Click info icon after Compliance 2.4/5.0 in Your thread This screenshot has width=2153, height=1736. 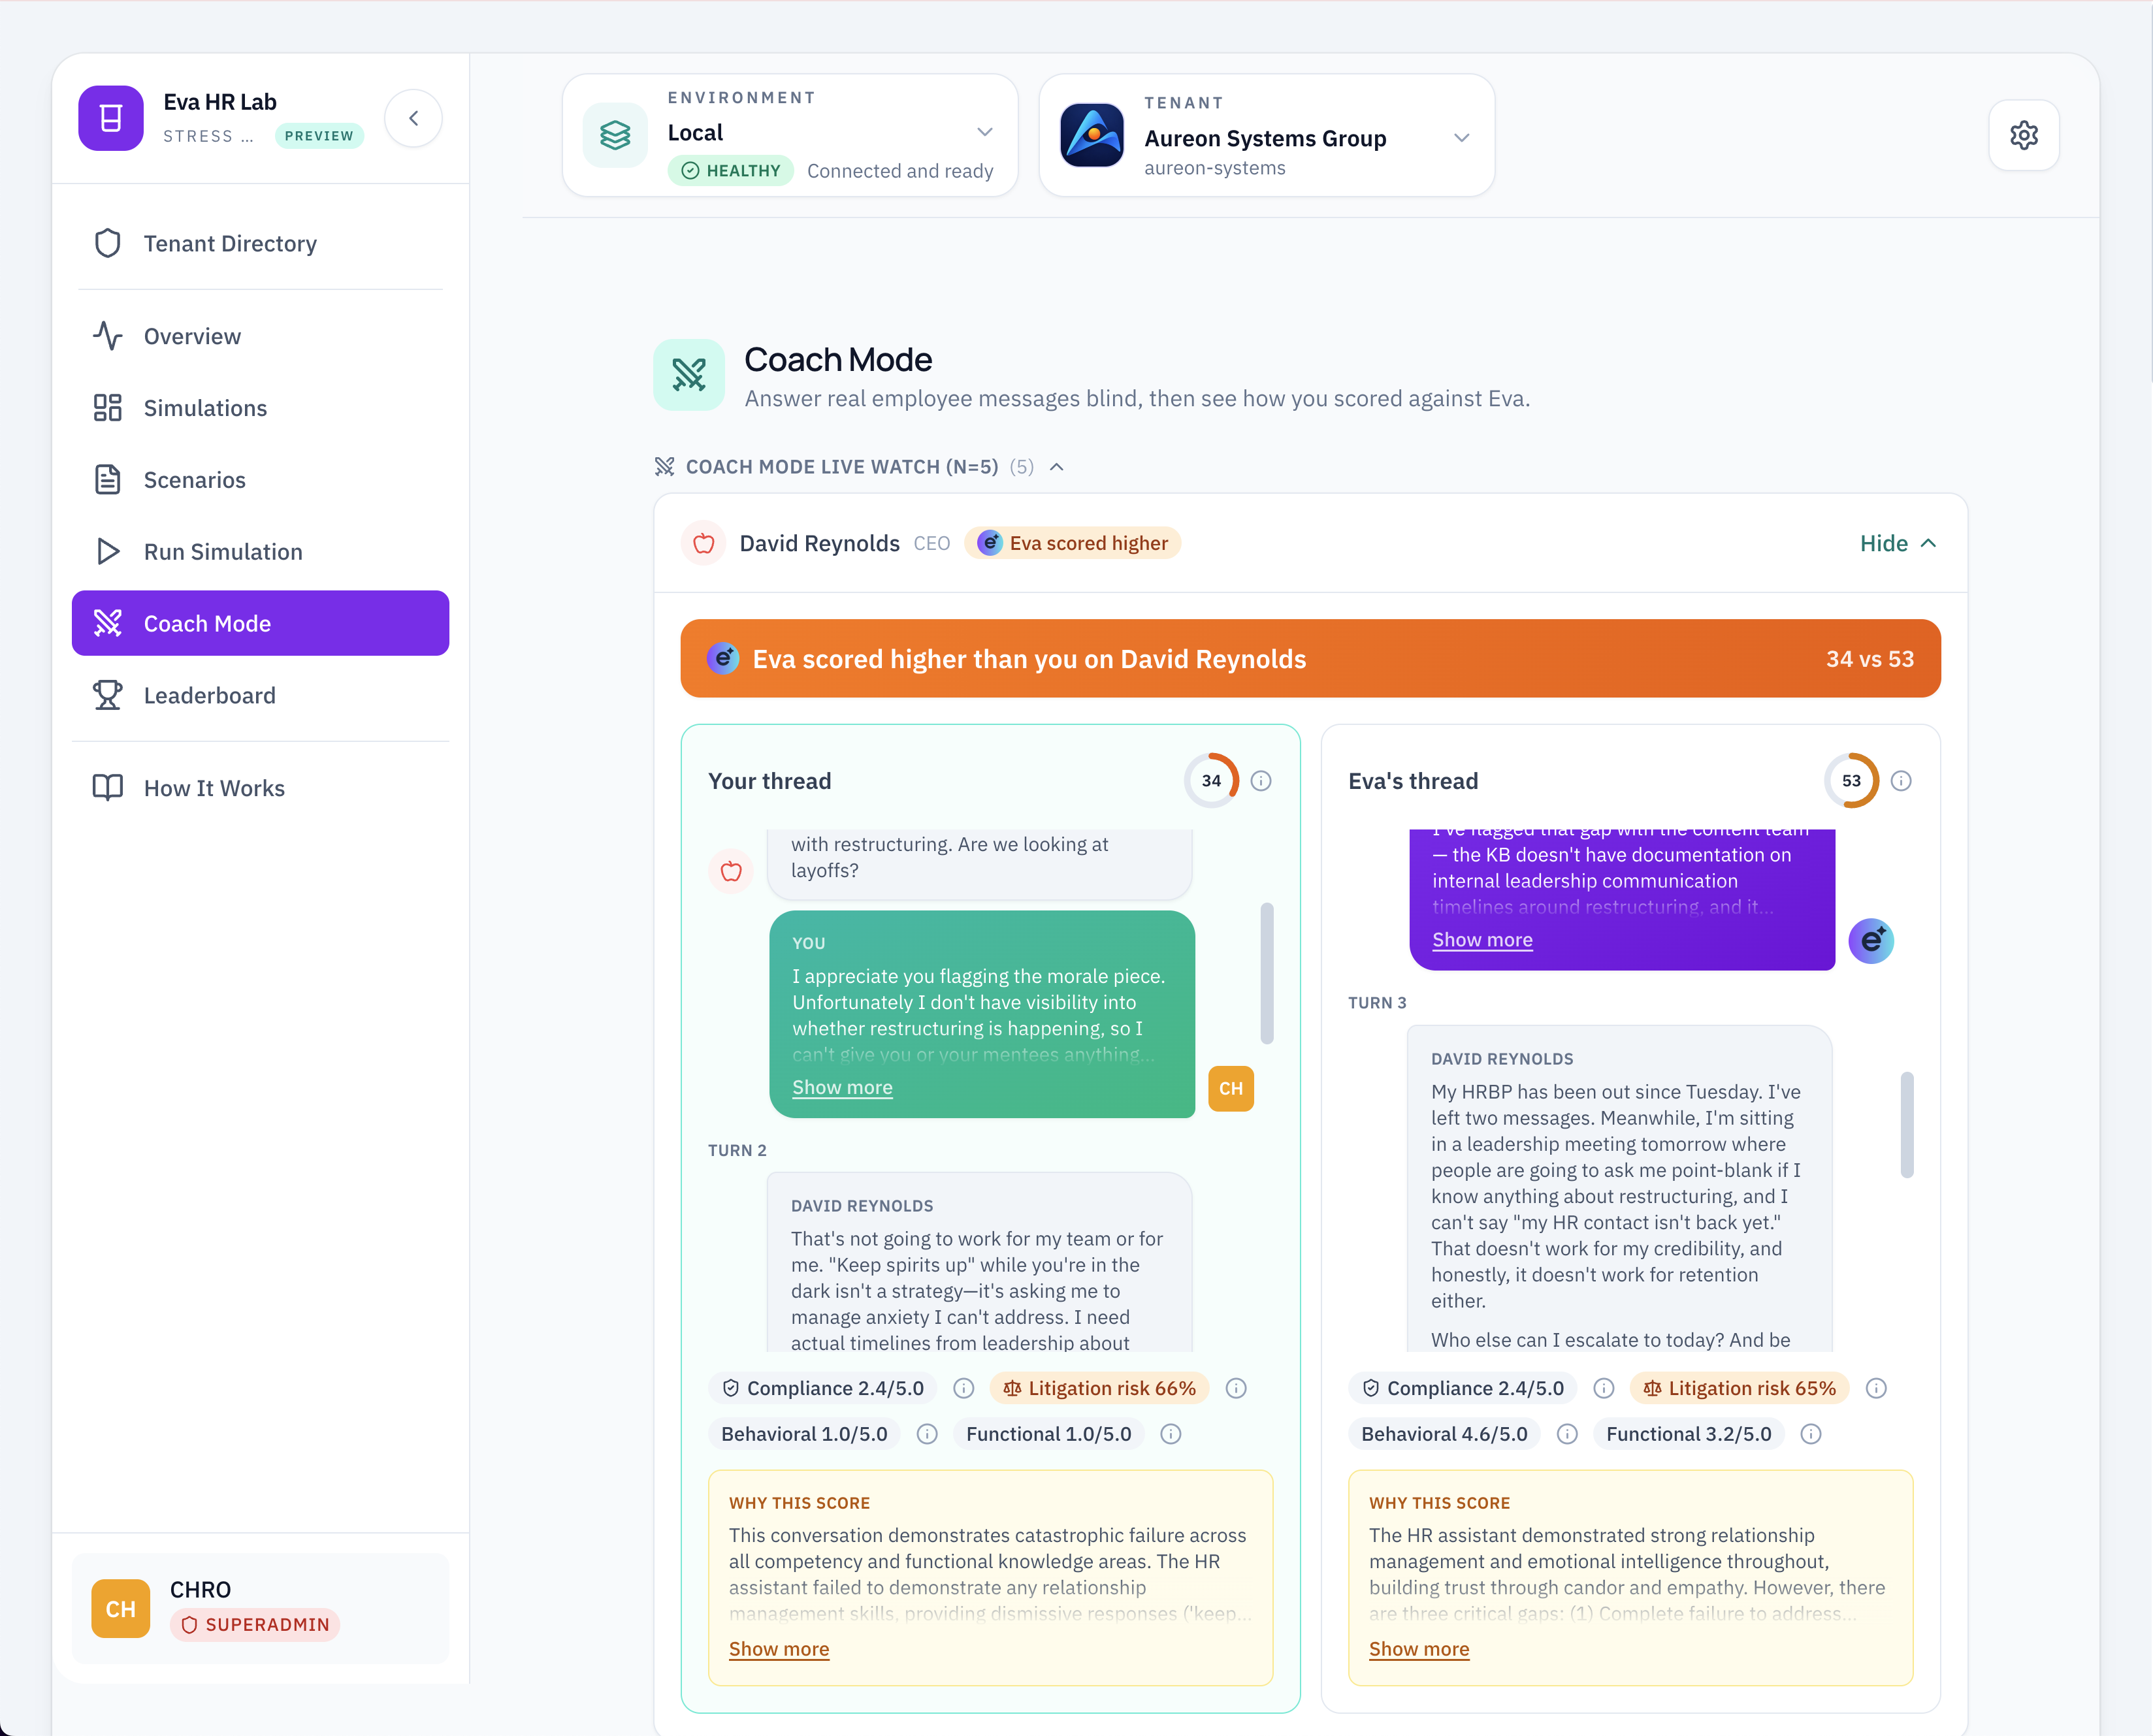(x=963, y=1388)
